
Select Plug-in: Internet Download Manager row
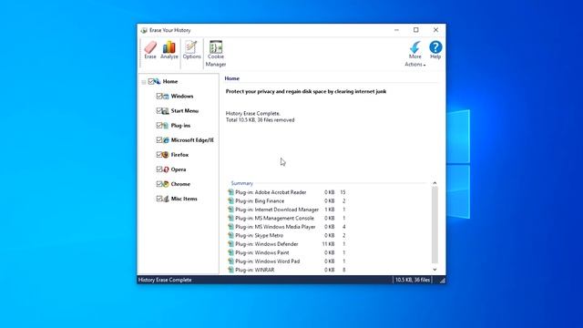tap(287, 210)
